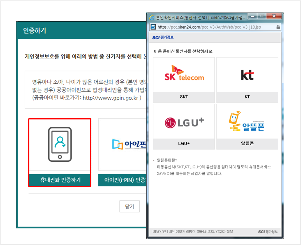Click the 알뜰폰 label button
This screenshot has width=301, height=245.
tap(247, 143)
